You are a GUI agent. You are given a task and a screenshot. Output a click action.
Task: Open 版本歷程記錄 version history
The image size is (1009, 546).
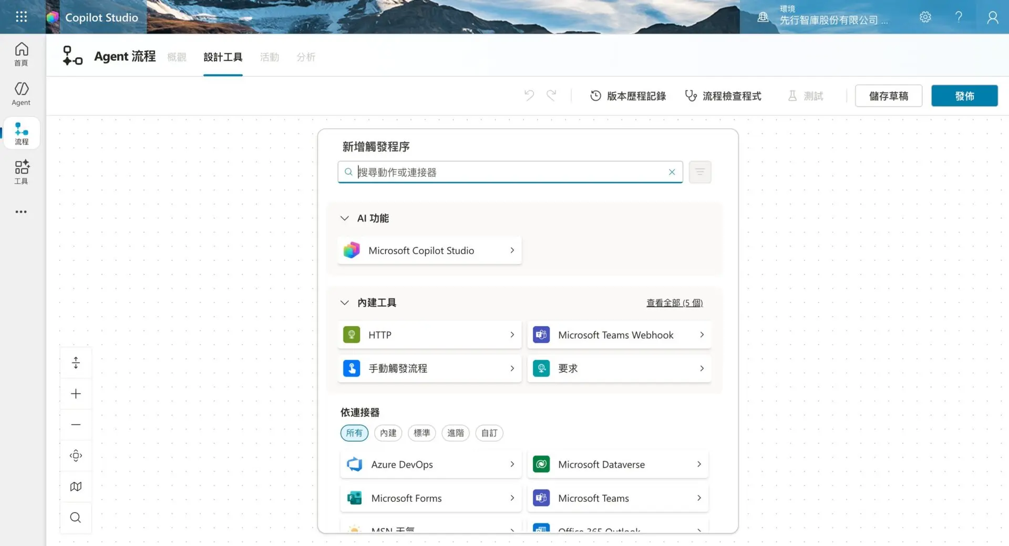click(x=628, y=96)
